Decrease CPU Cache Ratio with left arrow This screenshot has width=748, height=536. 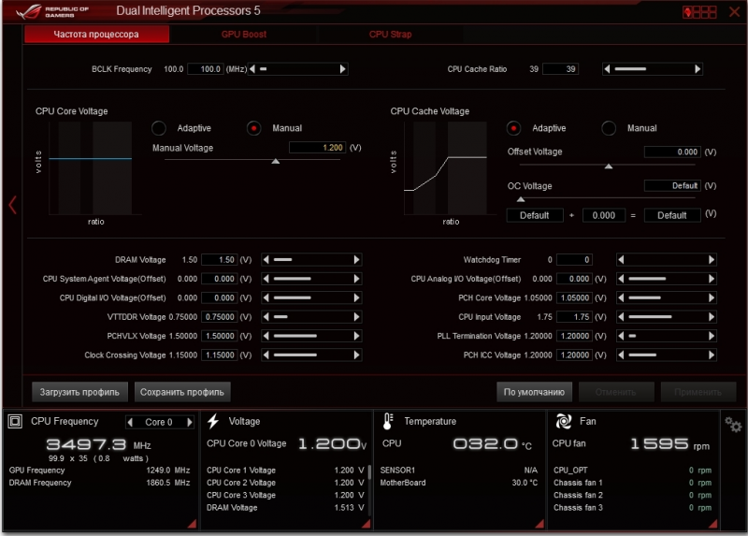coord(607,68)
